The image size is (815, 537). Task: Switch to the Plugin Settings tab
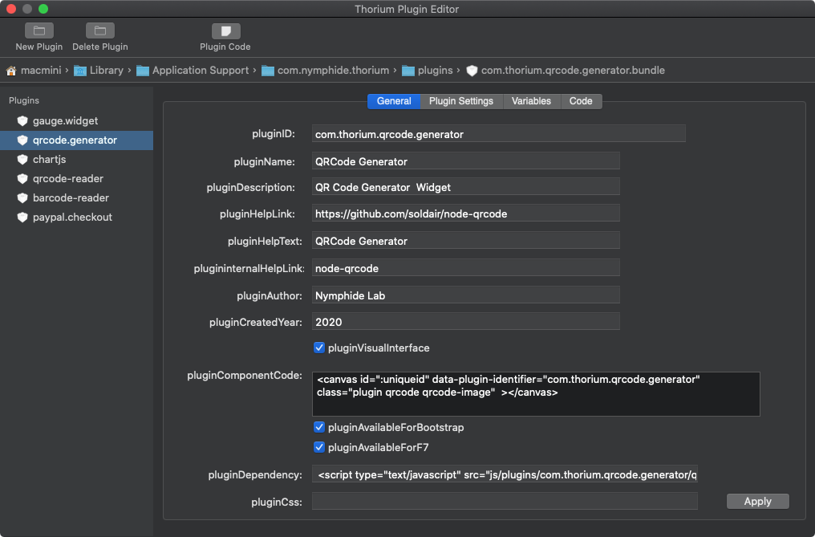pyautogui.click(x=460, y=101)
